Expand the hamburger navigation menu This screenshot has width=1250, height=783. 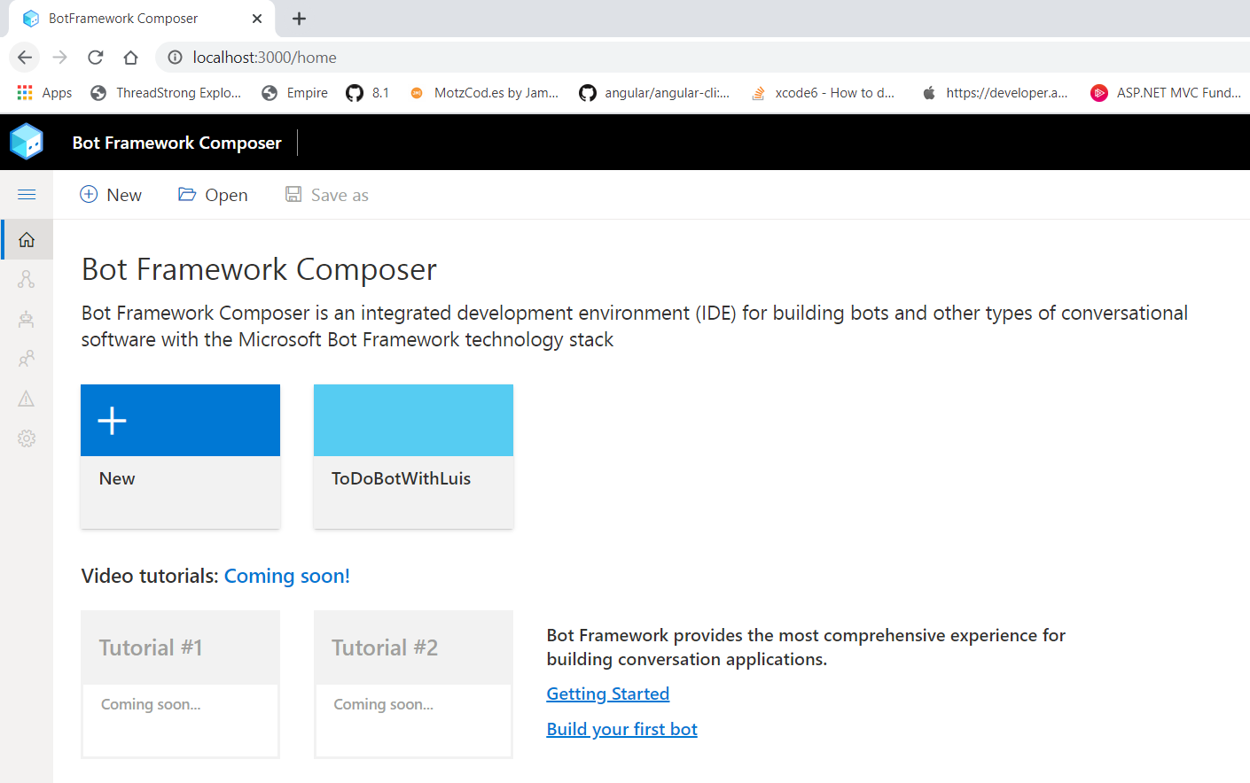pos(27,195)
